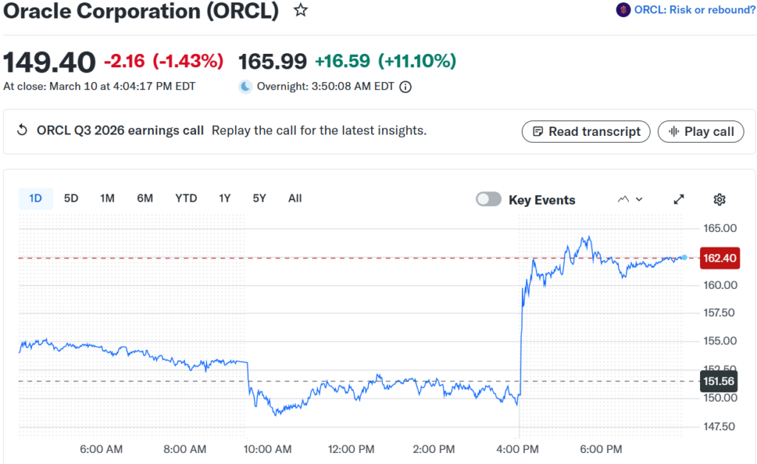Toggle the Key Events switch
Viewport: 757px width, 464px height.
point(489,199)
